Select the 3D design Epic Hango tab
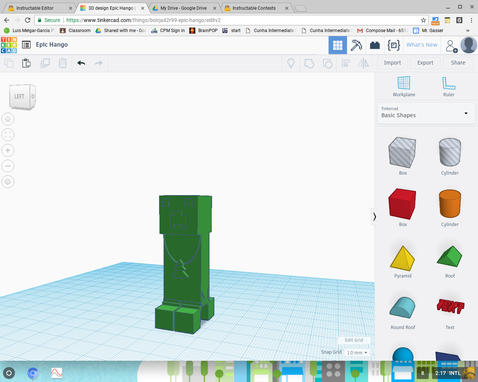The height and width of the screenshot is (382, 478). tap(112, 8)
